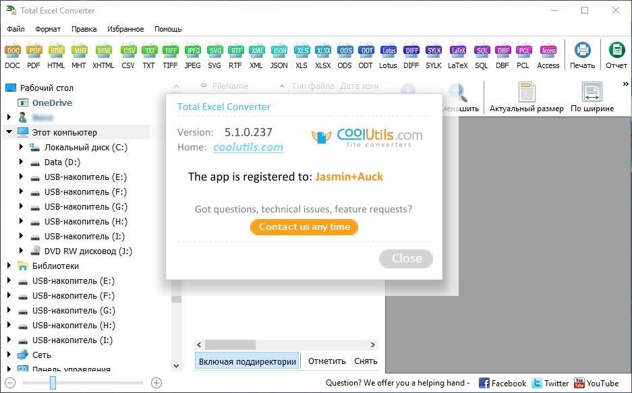Select OneDrive in the folder tree
This screenshot has width=632, height=393.
(x=52, y=102)
